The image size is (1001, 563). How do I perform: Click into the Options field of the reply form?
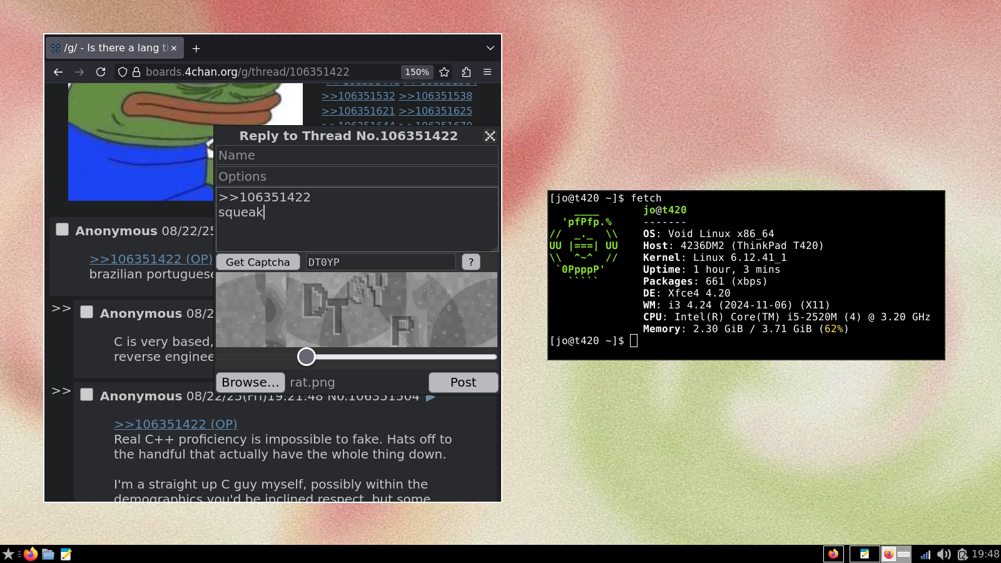pyautogui.click(x=357, y=176)
